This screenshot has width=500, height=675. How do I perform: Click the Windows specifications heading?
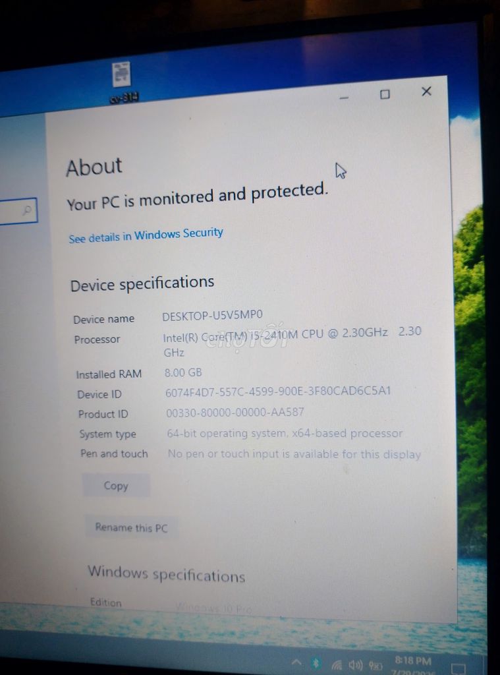click(167, 574)
